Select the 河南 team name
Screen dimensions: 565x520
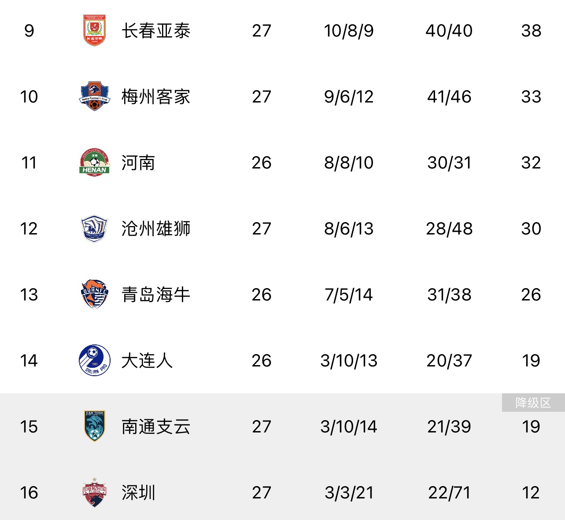pyautogui.click(x=138, y=163)
